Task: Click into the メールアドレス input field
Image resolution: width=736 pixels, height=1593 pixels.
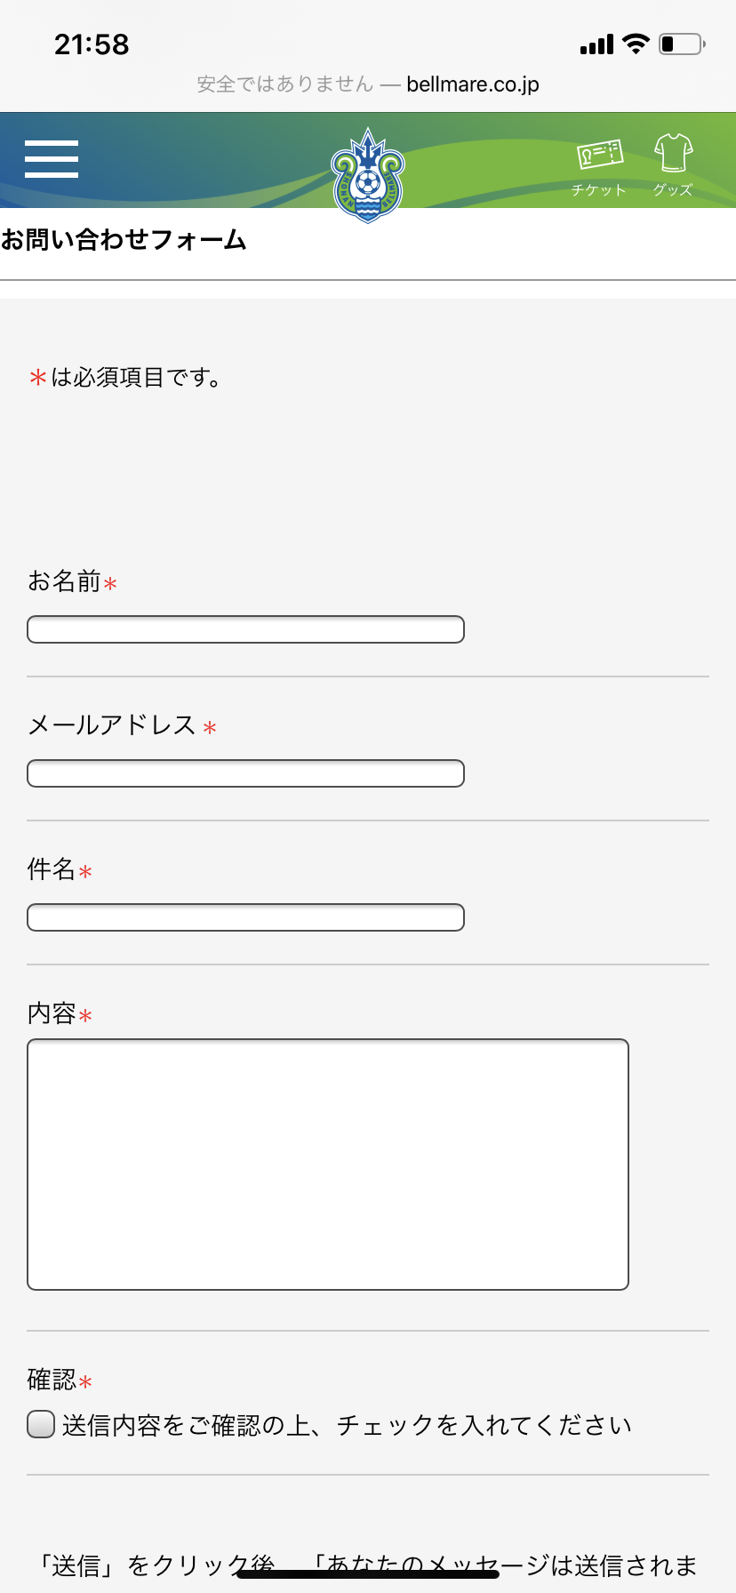Action: tap(245, 773)
